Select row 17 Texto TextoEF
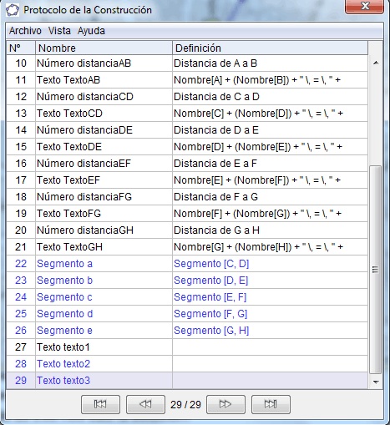This screenshot has width=390, height=425. point(187,180)
